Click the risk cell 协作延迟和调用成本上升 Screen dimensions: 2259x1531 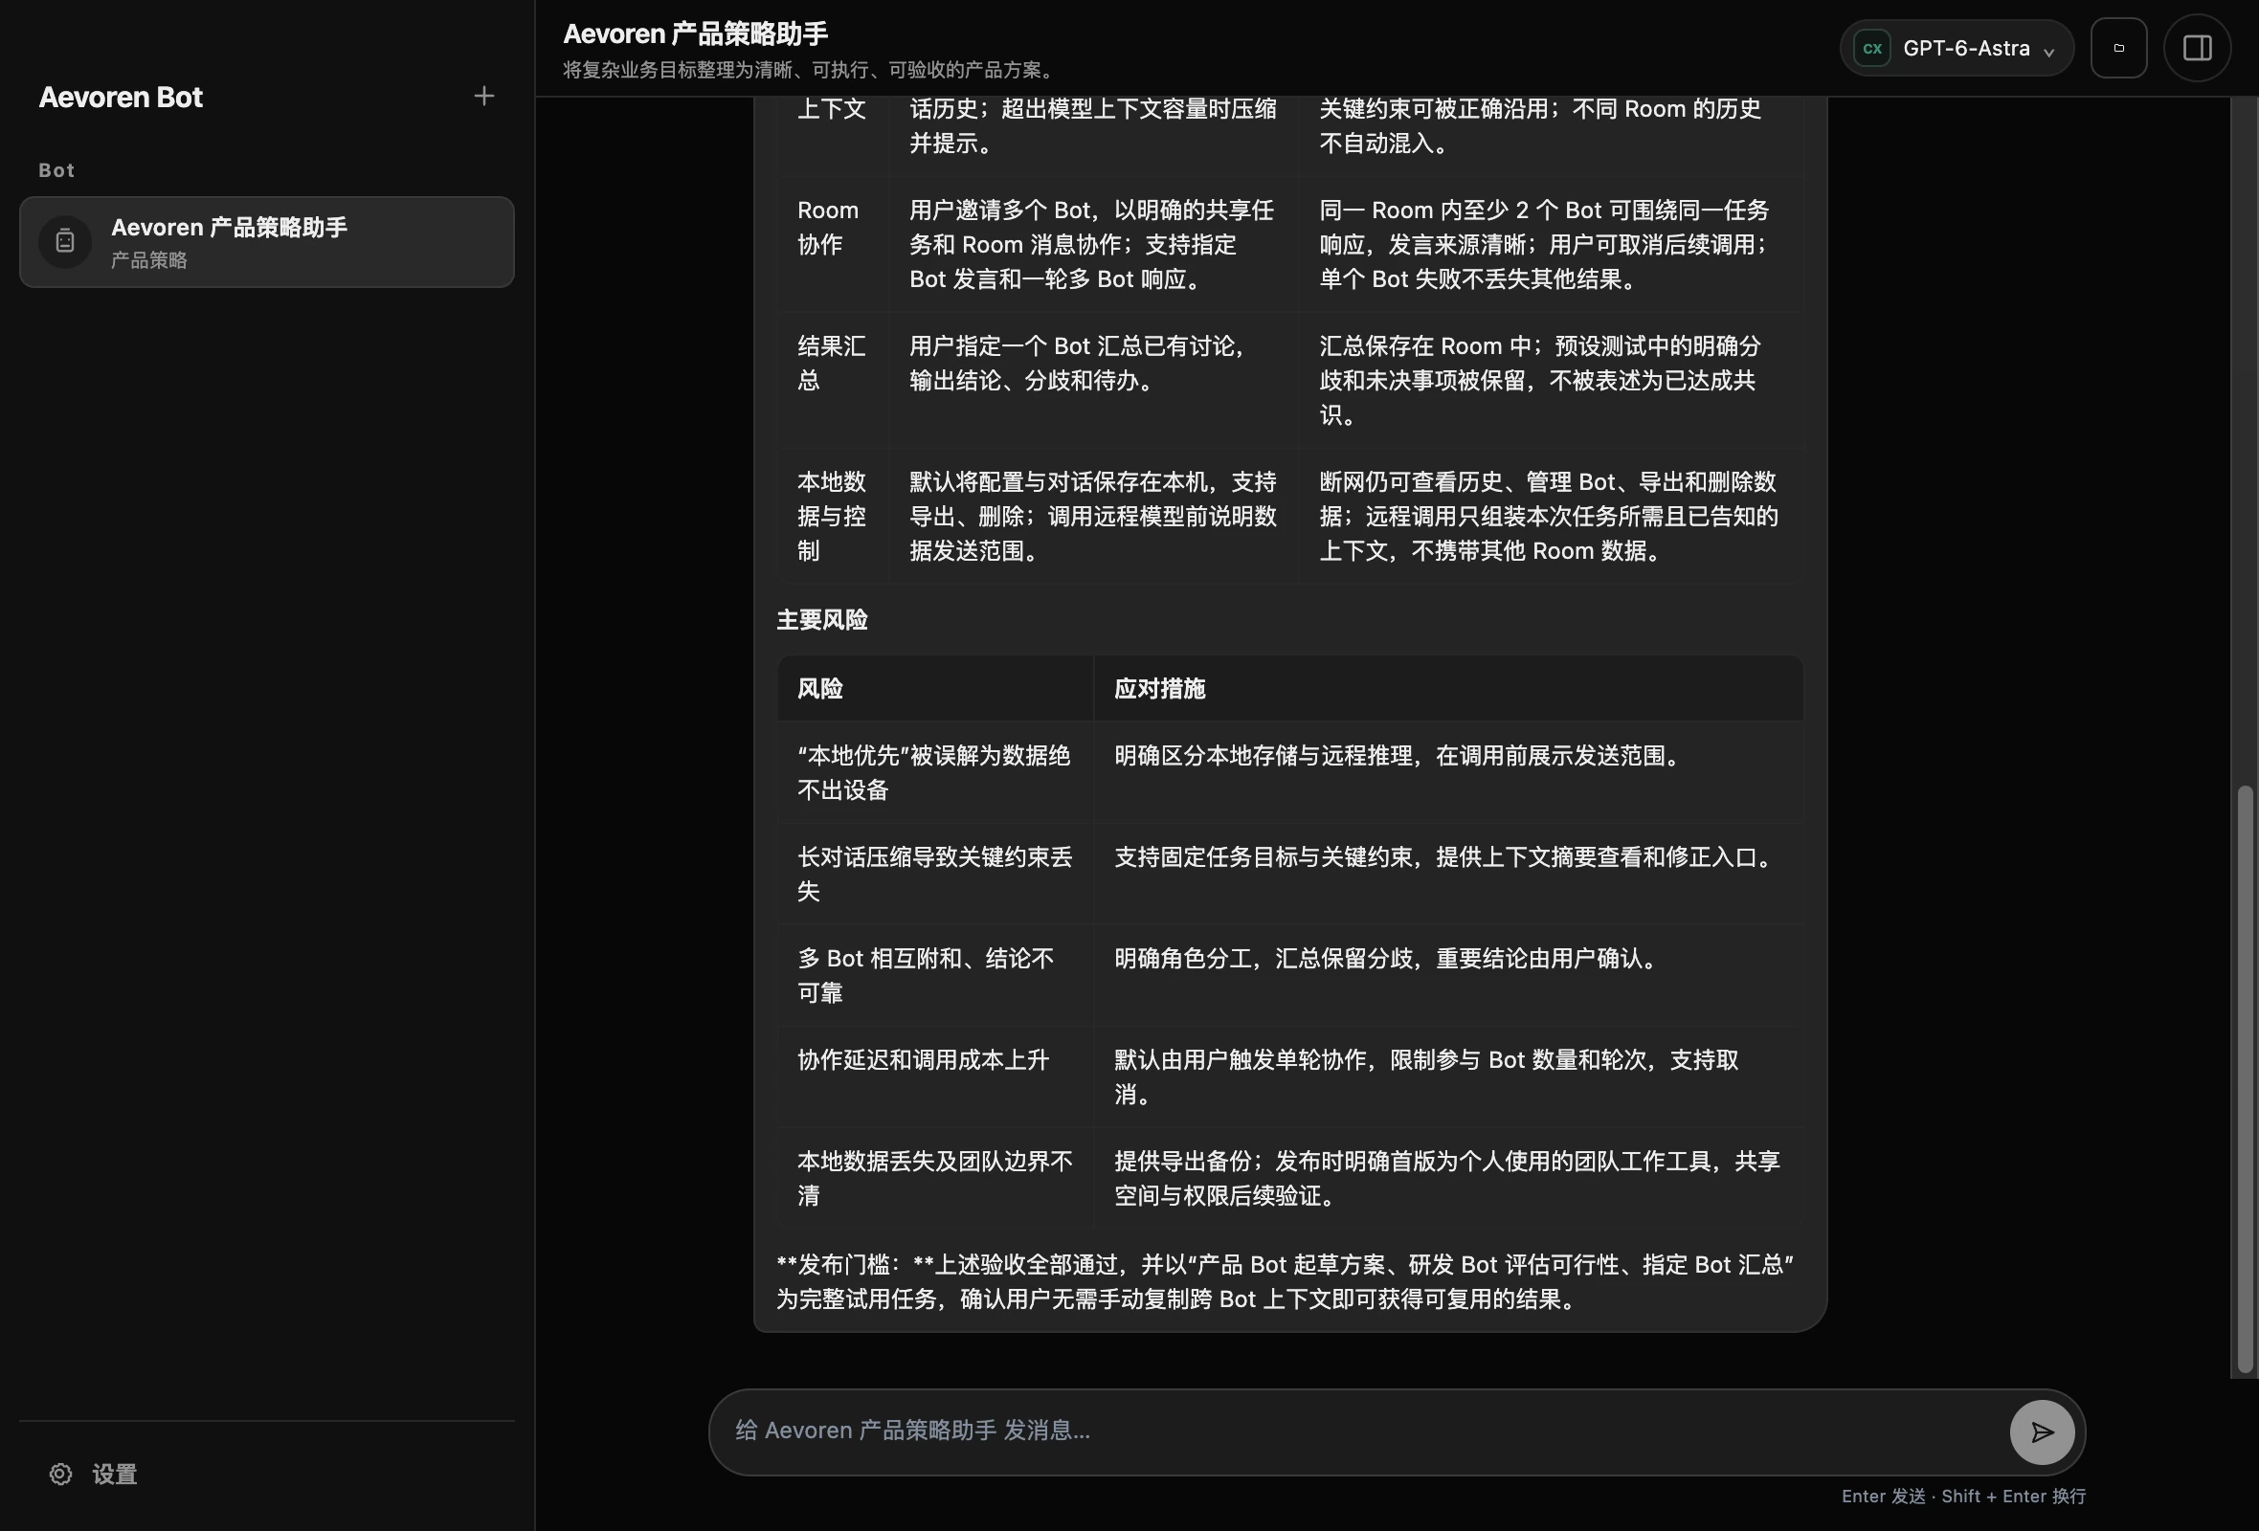934,1076
